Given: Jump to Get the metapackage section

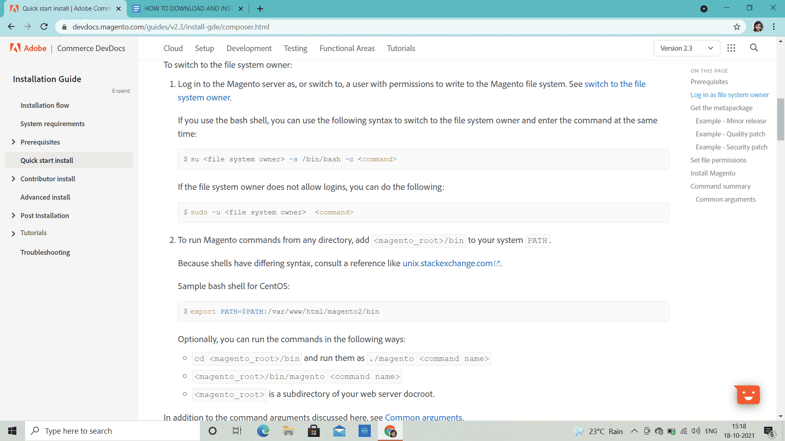Looking at the screenshot, I should pos(721,108).
